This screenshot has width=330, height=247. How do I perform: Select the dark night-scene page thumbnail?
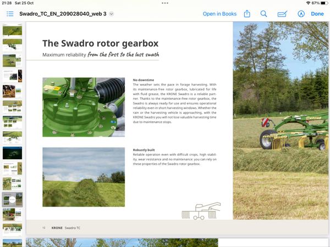click(12, 153)
